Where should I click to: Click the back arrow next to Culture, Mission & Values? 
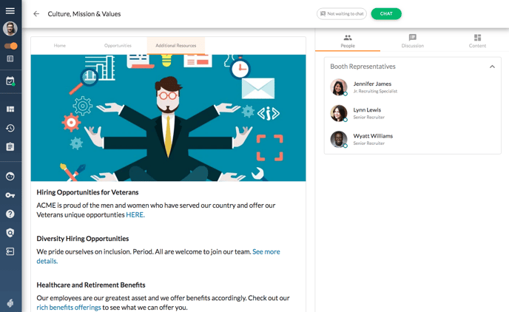(36, 13)
